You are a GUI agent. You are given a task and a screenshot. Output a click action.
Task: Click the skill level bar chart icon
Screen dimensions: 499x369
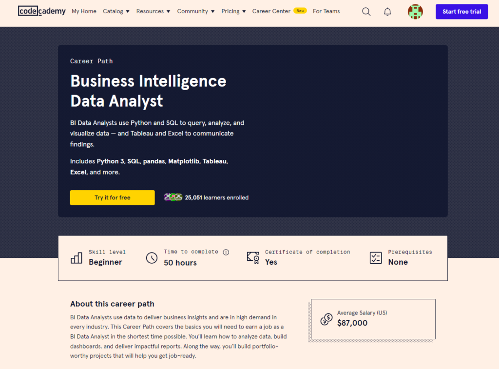coord(77,258)
